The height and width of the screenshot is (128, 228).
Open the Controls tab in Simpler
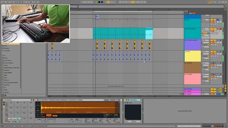(x=113, y=100)
